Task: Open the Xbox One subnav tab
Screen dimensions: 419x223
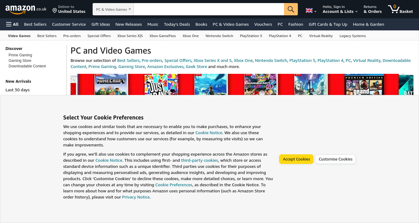Action: point(190,36)
